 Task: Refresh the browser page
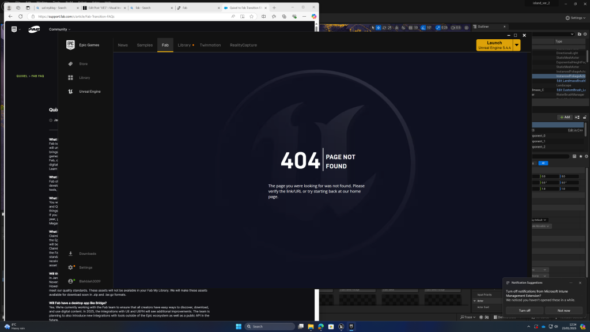[21, 17]
